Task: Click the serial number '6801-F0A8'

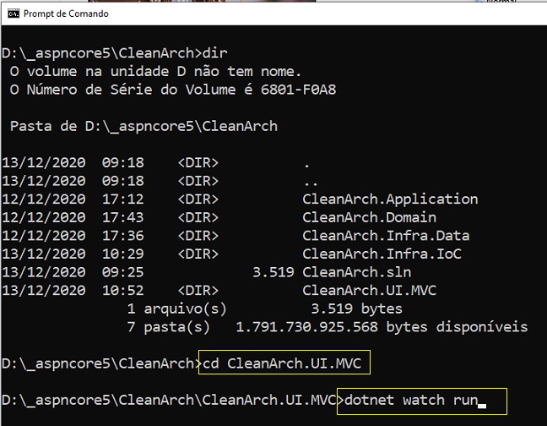Action: (x=298, y=90)
